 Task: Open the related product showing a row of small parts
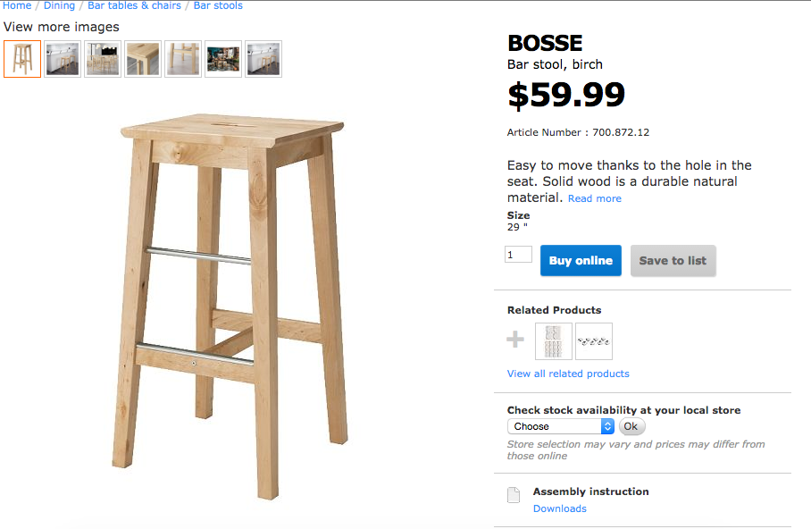tap(594, 341)
